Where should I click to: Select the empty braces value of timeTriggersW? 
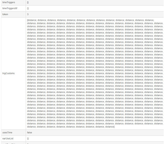[28, 8]
